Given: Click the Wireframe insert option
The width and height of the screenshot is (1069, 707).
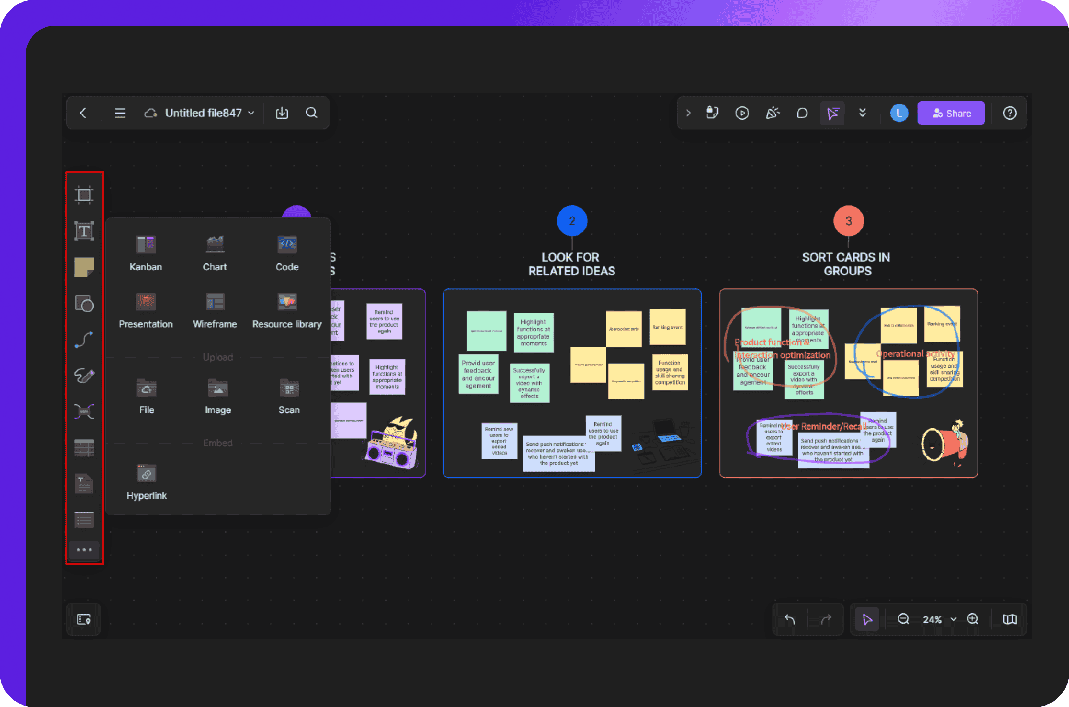Looking at the screenshot, I should click(214, 312).
